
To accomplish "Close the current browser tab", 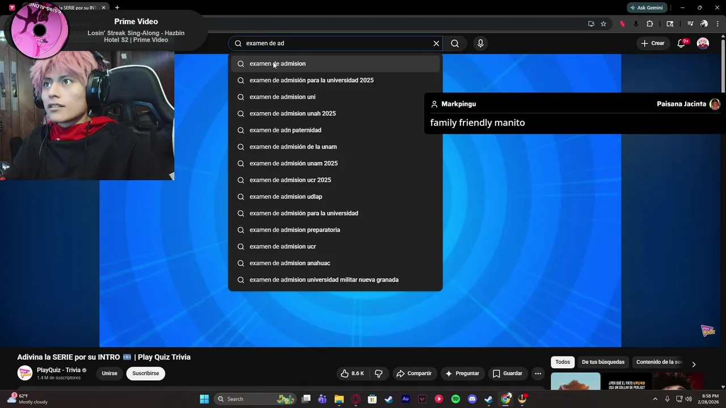I will (104, 8).
